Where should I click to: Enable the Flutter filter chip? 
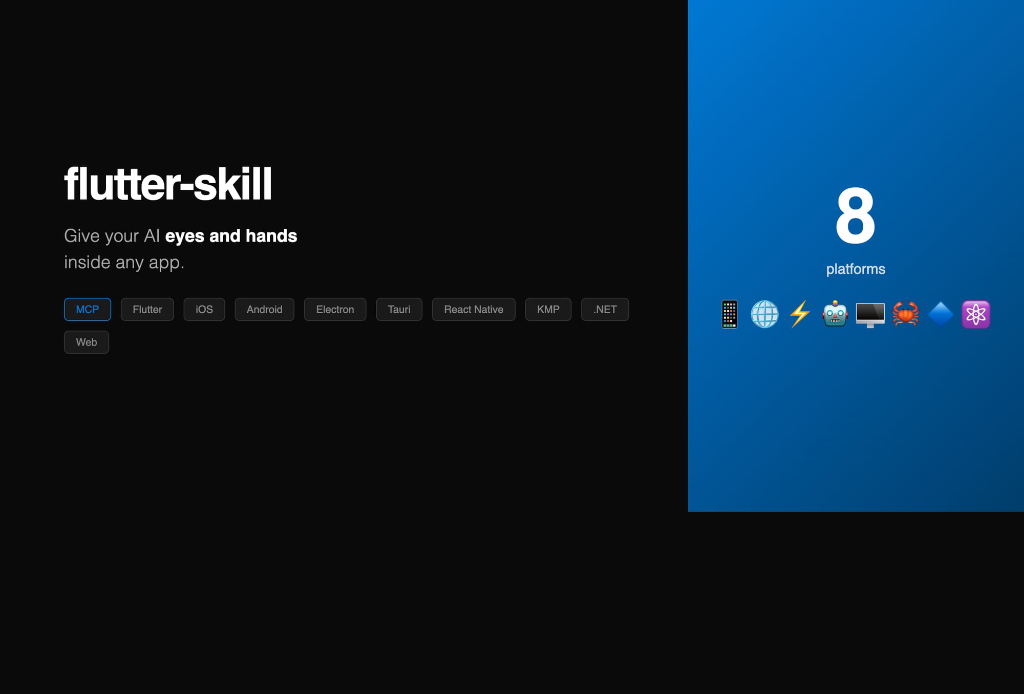click(147, 309)
